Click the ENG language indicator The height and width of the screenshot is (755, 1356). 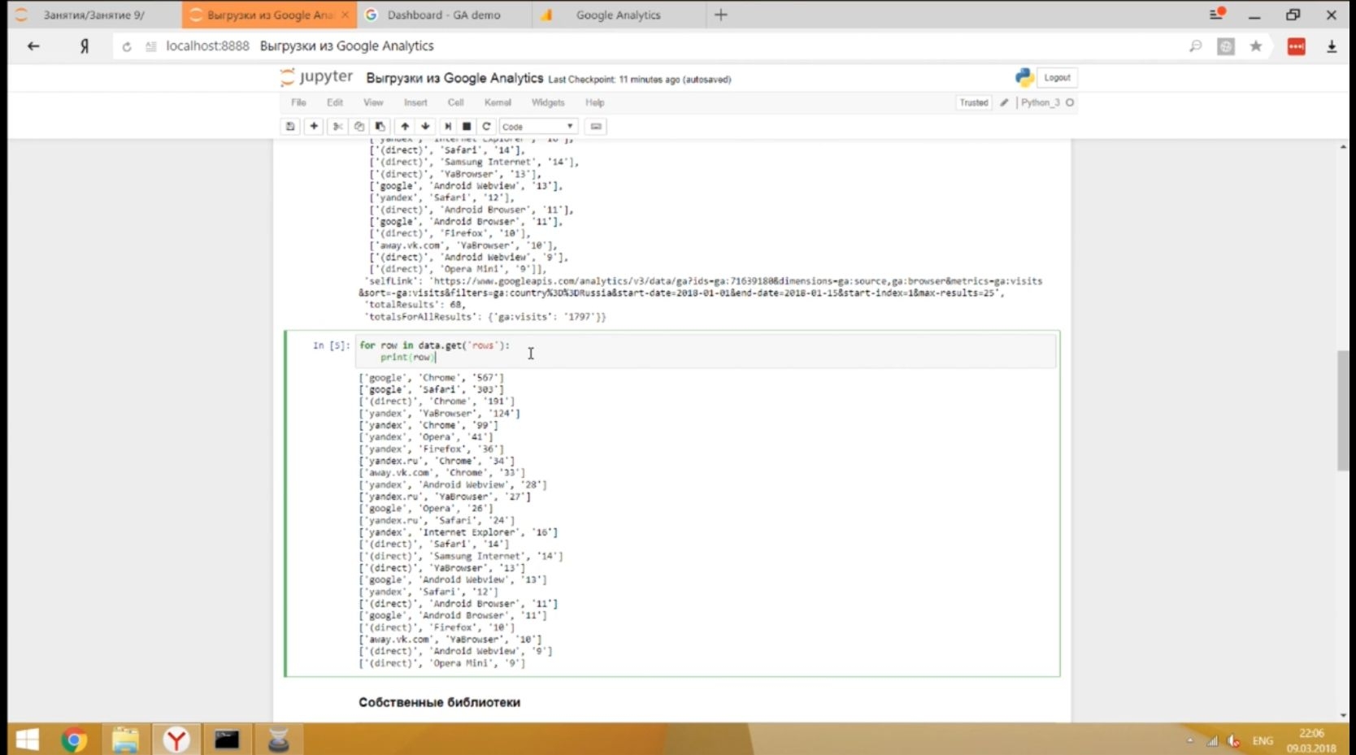click(x=1263, y=740)
